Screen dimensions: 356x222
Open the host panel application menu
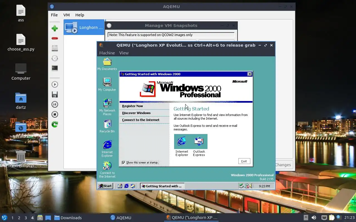pos(4,218)
